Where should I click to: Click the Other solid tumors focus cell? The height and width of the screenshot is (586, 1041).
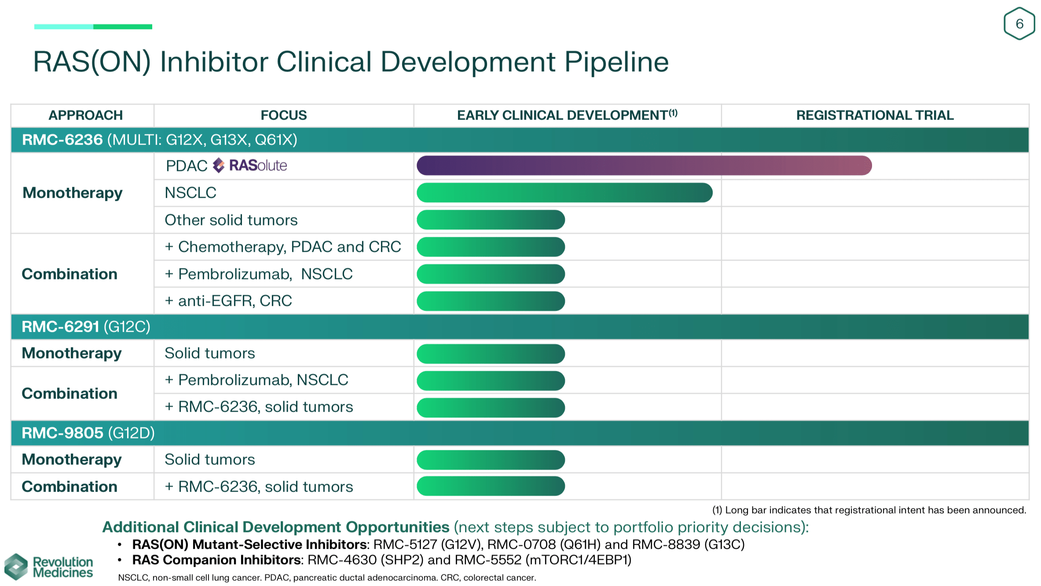tap(231, 220)
